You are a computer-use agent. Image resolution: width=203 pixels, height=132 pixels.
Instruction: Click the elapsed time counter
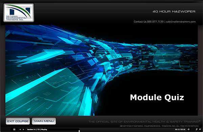177,129
